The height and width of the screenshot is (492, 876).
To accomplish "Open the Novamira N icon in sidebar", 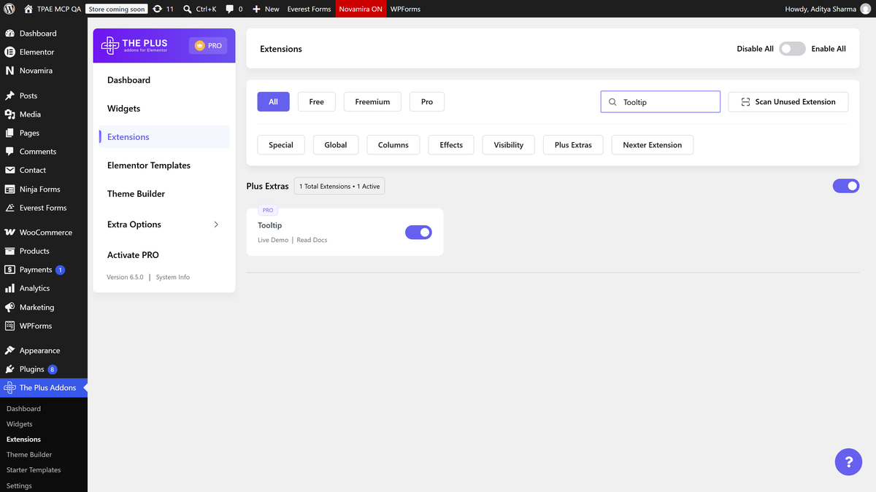I will coord(10,71).
